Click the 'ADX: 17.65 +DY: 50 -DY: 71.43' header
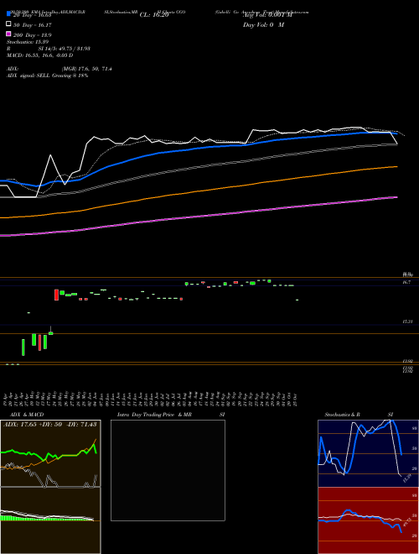Viewport: 419px width, 554px height. pos(49,424)
